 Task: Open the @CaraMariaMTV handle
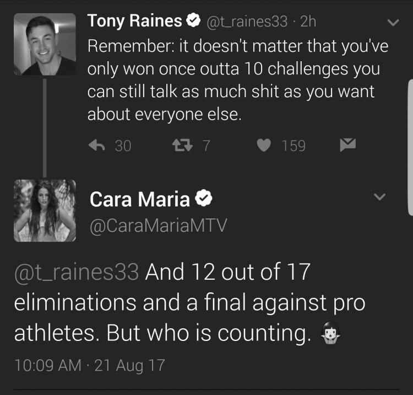click(x=158, y=226)
